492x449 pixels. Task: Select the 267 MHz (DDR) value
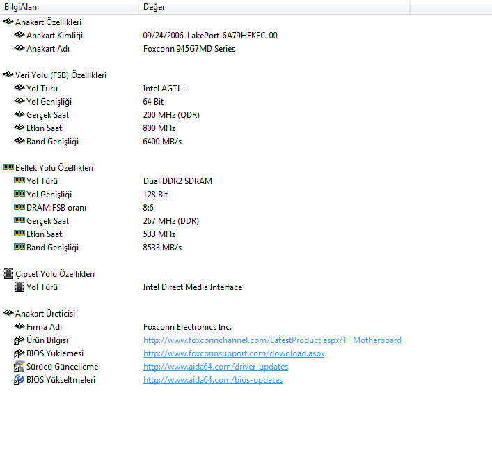[171, 221]
